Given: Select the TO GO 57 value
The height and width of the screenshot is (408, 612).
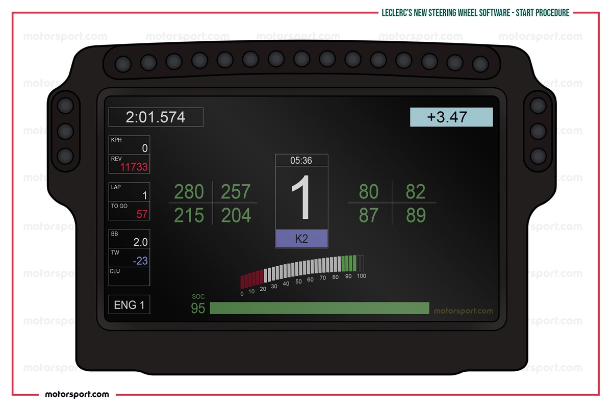Looking at the screenshot, I should [x=130, y=211].
